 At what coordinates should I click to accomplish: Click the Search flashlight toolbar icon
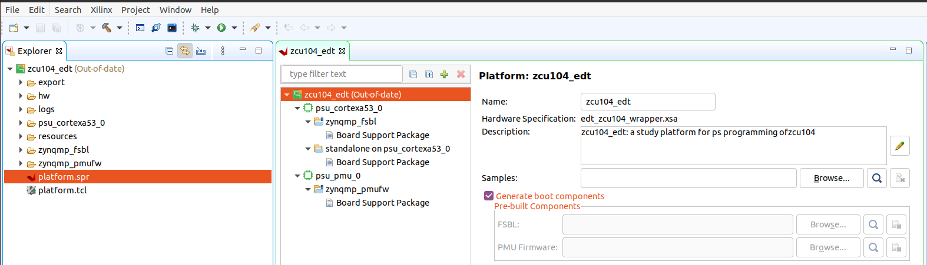[x=255, y=28]
